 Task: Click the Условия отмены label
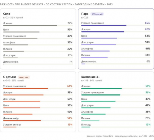(12, 125)
